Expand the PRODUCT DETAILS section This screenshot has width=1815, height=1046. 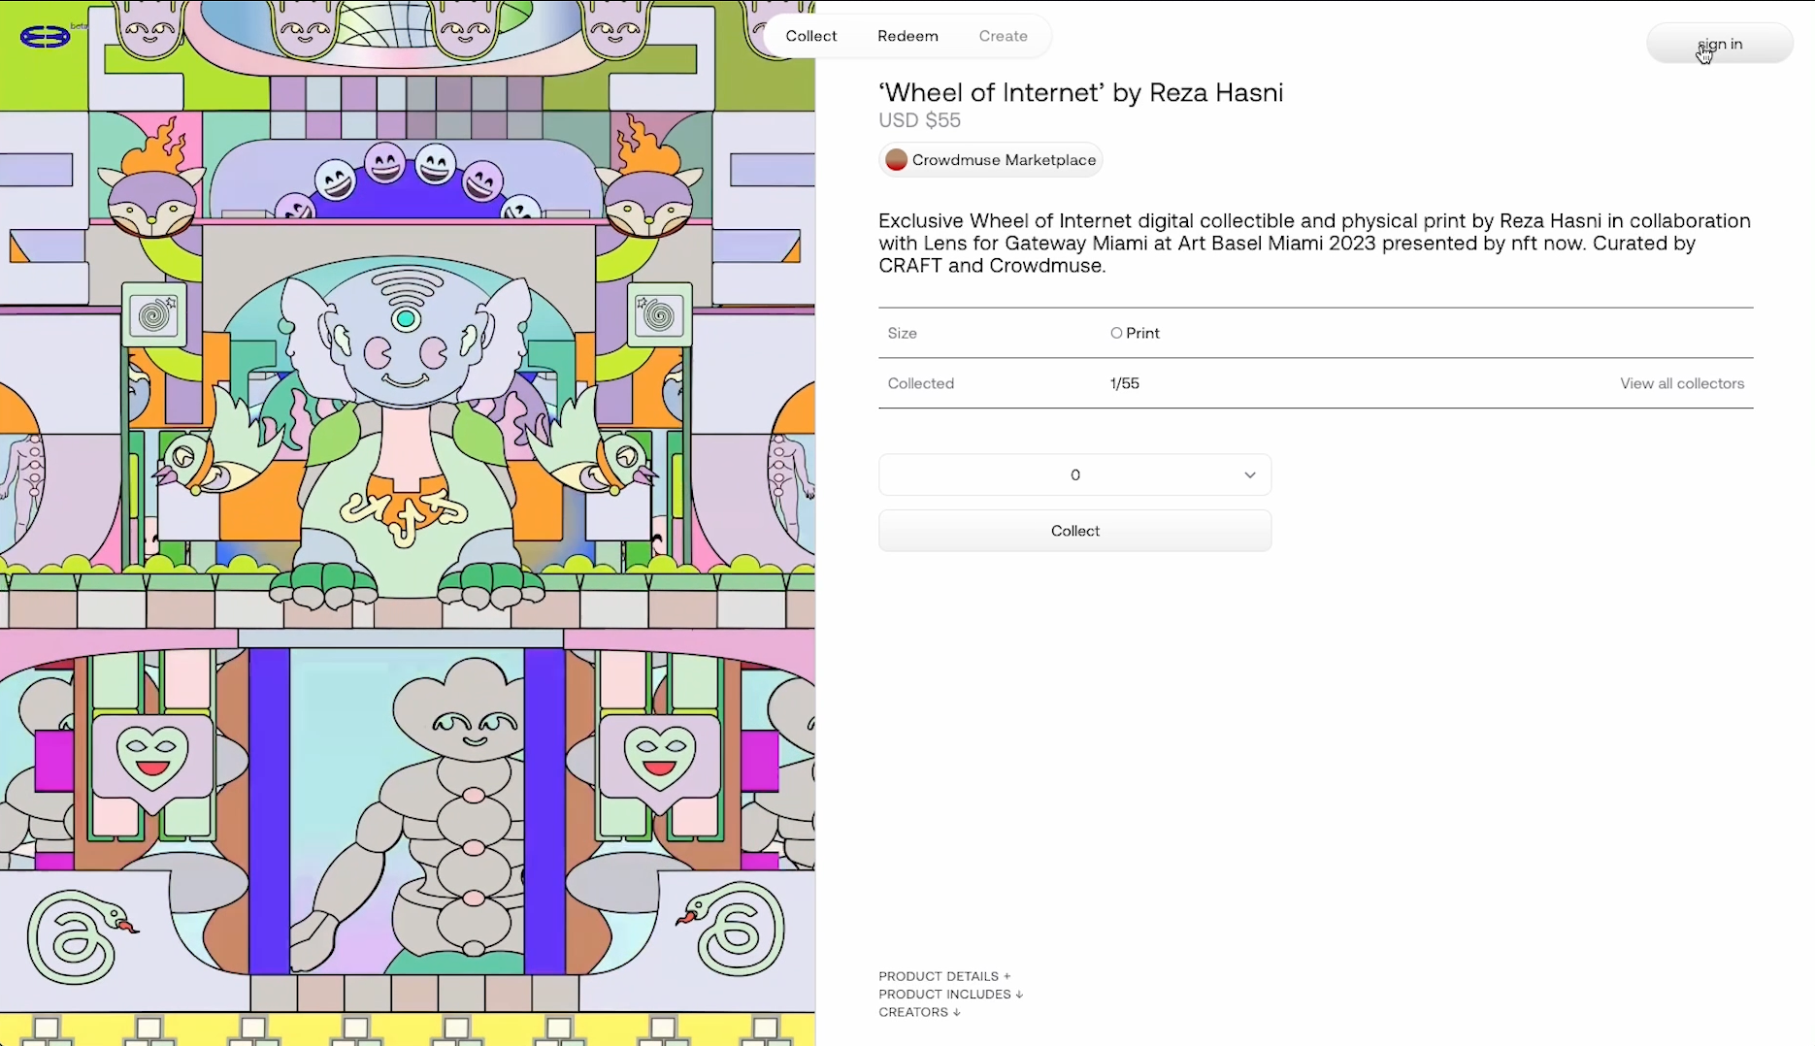(944, 976)
